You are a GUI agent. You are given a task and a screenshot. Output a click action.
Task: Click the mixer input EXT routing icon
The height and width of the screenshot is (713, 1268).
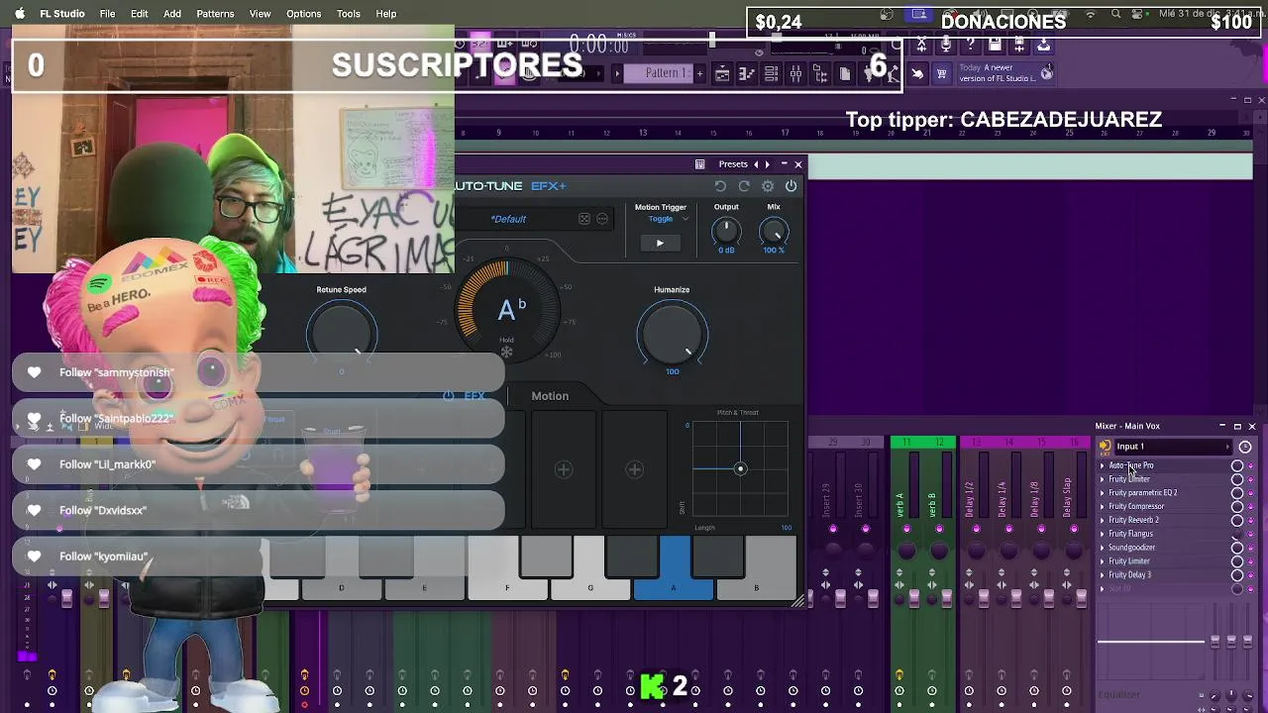pos(1105,447)
